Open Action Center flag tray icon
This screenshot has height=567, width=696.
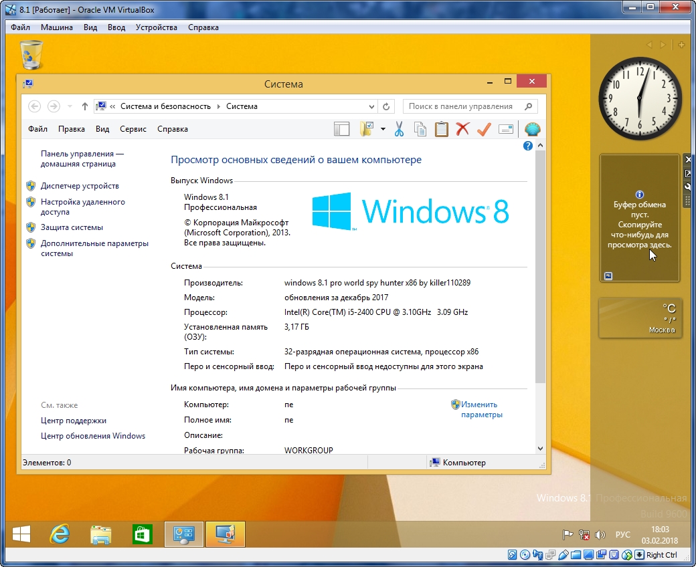(568, 535)
